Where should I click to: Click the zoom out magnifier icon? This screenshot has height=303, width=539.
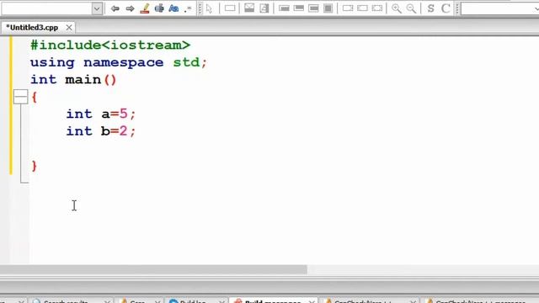pos(411,8)
